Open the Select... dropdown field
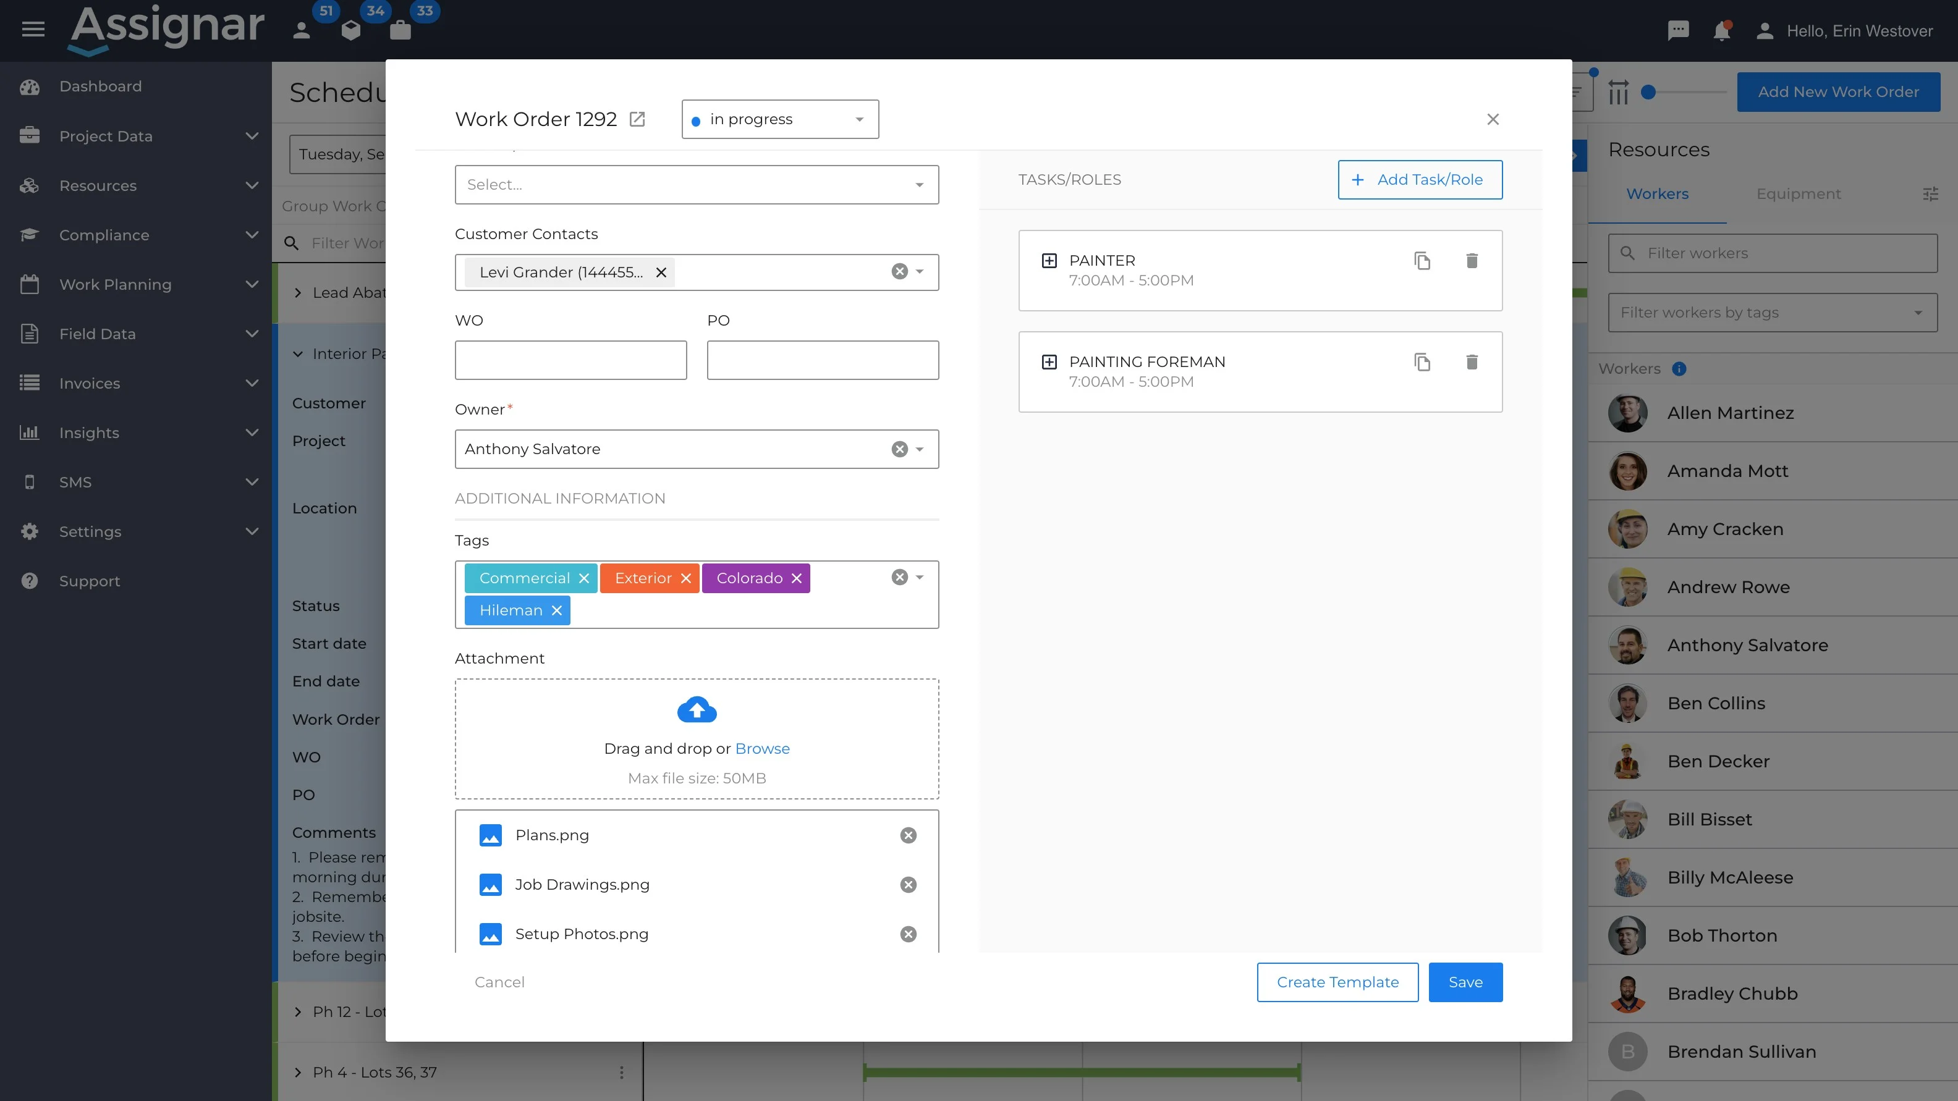 pyautogui.click(x=697, y=185)
